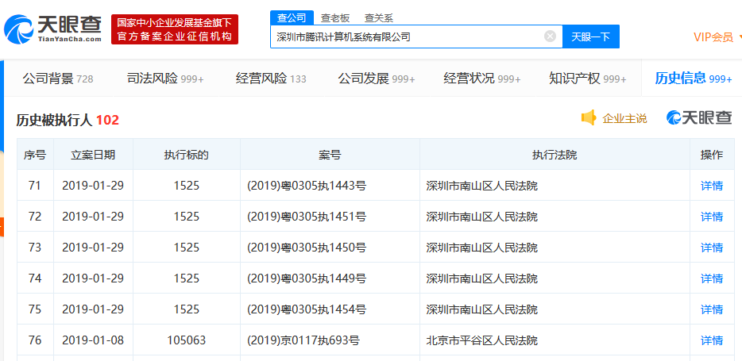This screenshot has width=742, height=361.
Task: Open the 司法风险 section tab
Action: (x=165, y=78)
